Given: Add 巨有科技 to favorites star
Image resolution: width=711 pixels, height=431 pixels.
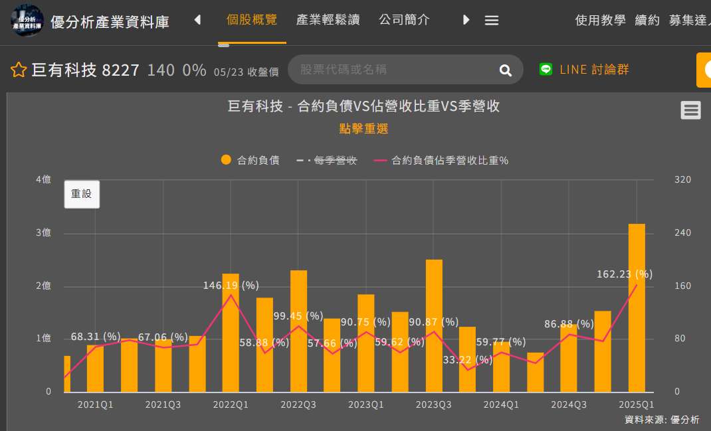Looking at the screenshot, I should 19,70.
